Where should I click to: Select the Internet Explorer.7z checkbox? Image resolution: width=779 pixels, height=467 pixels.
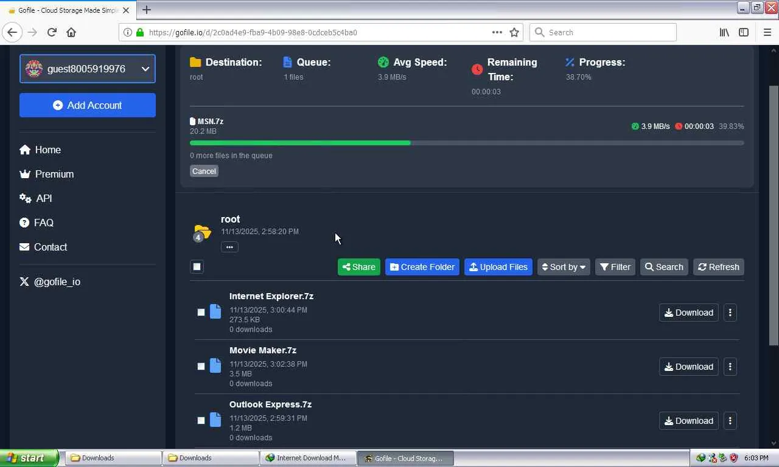(x=201, y=313)
